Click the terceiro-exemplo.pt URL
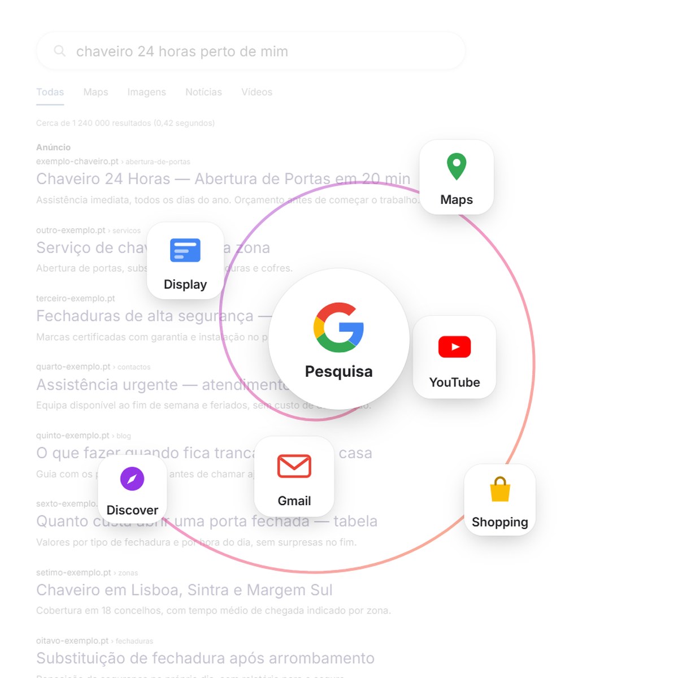Screen dimensions: 678x678 point(76,298)
